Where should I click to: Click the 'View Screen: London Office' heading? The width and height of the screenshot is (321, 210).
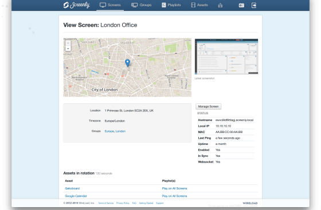100,25
